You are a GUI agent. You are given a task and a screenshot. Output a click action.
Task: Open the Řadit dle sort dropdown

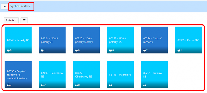coord(11,20)
